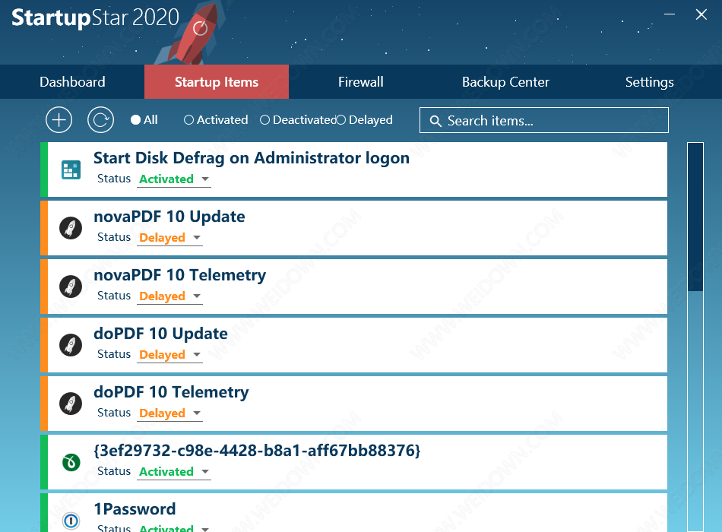
Task: Click the novaPDF 10 Update rocket icon
Action: point(71,228)
